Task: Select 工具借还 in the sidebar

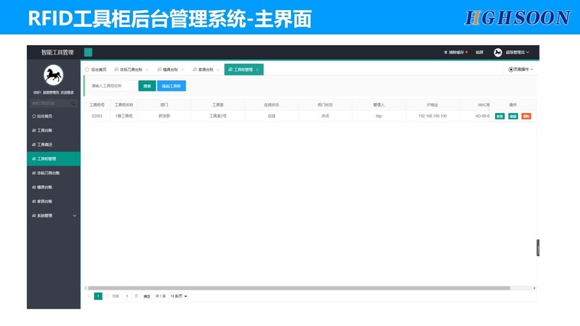Action: coord(45,145)
